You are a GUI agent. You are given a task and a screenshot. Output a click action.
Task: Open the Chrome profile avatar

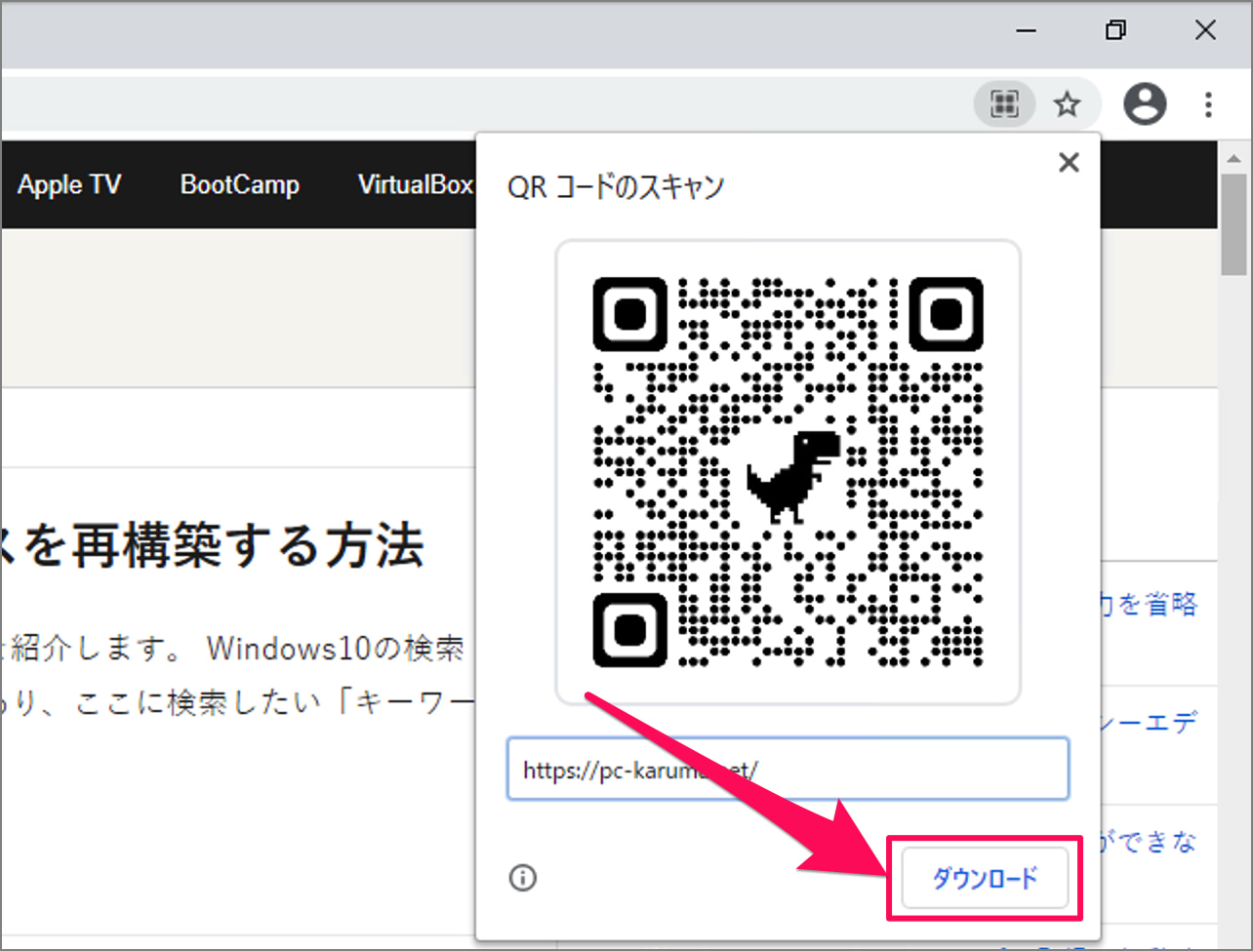1145,103
